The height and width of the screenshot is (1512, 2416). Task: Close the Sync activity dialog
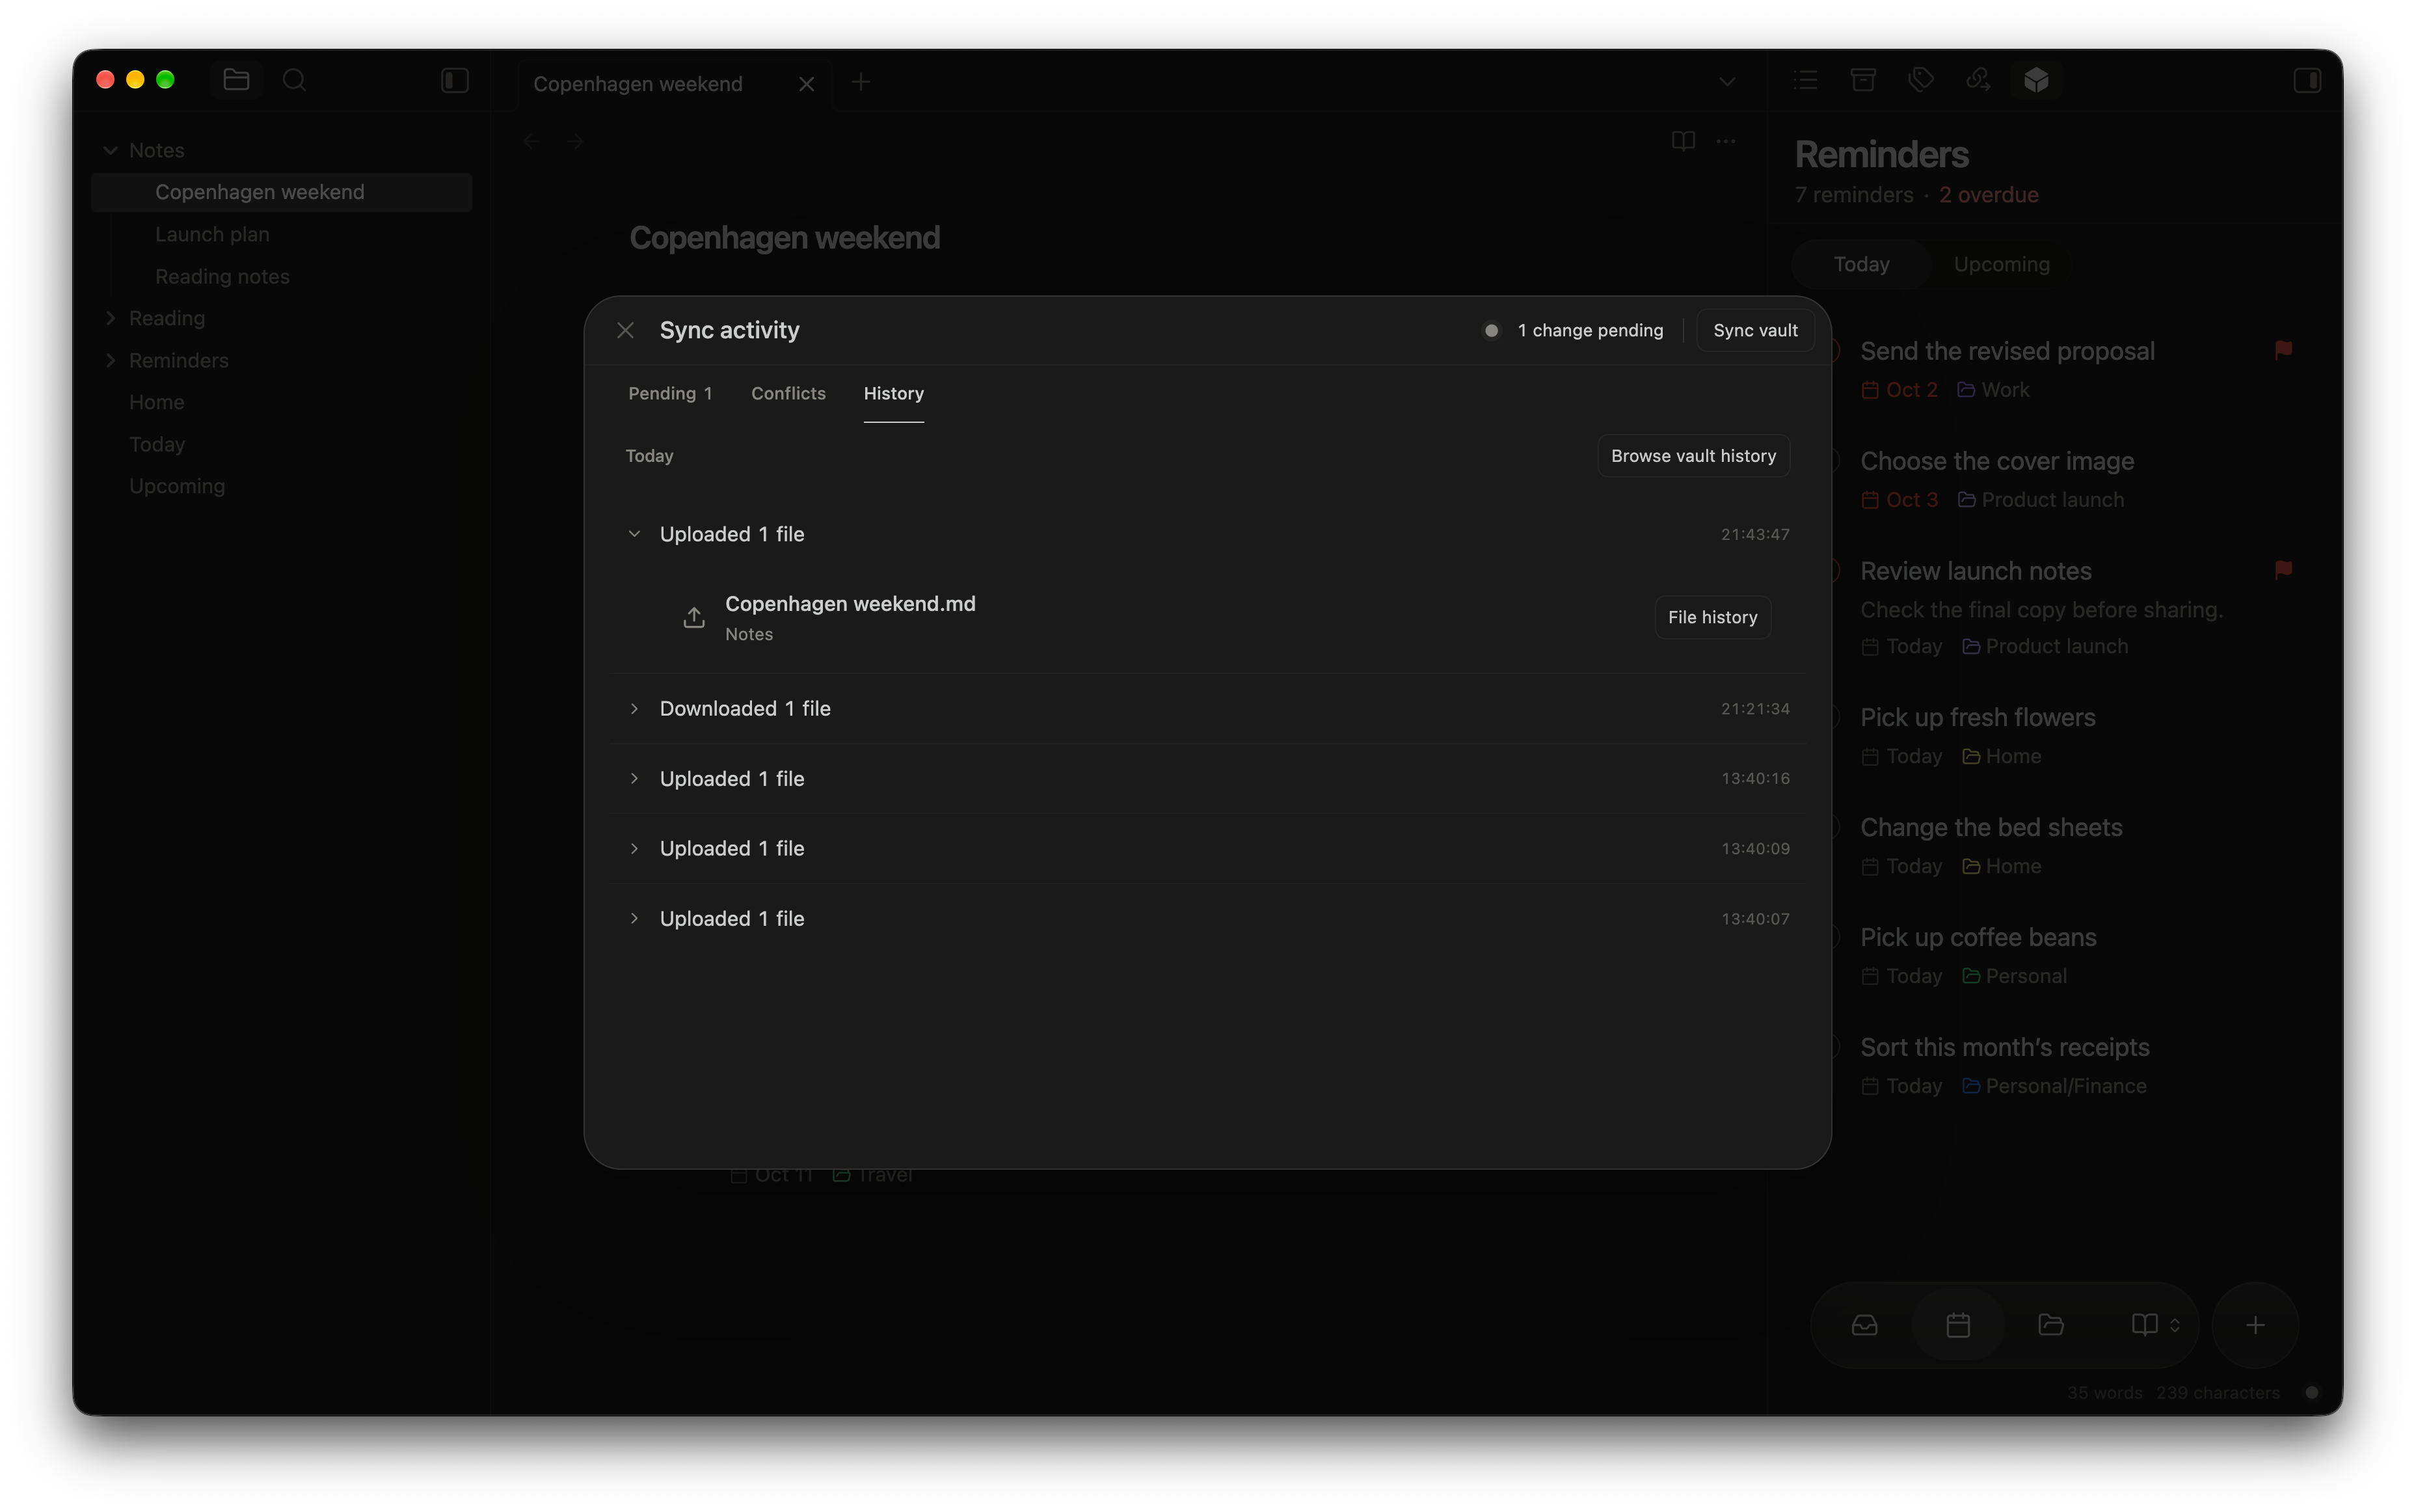pos(626,330)
